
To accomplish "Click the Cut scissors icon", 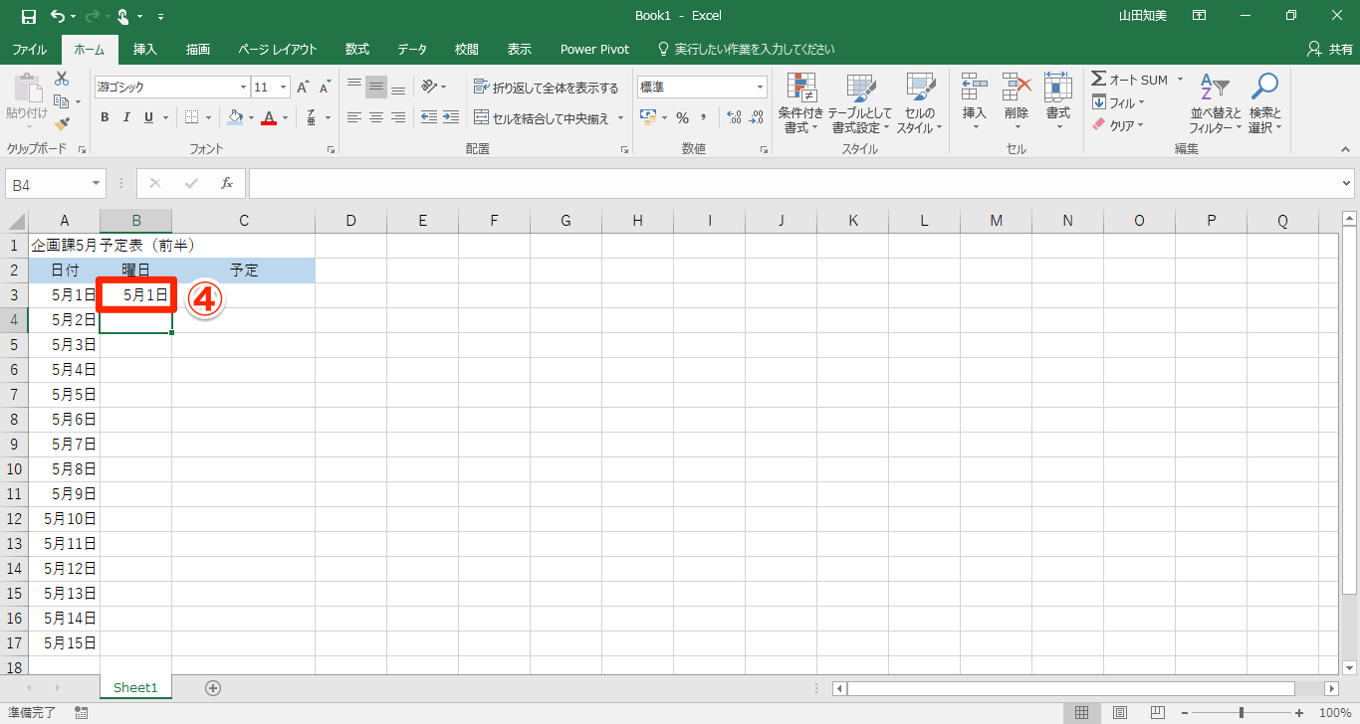I will pos(62,78).
